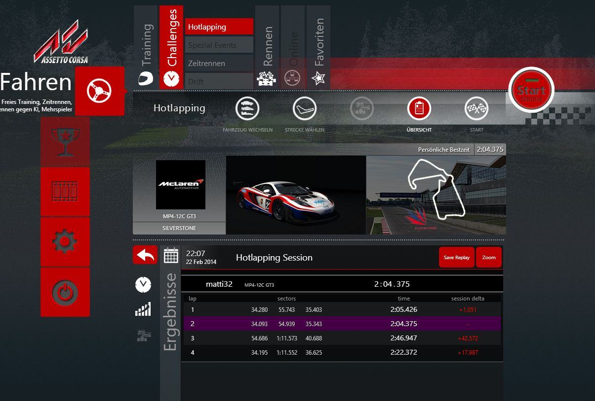The image size is (595, 401).
Task: Select the Spezial Events entry
Action: point(219,45)
